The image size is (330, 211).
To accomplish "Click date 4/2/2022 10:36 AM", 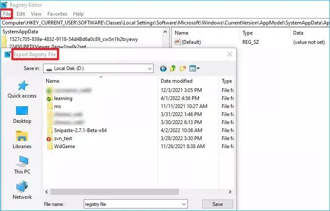I will point(181,130).
